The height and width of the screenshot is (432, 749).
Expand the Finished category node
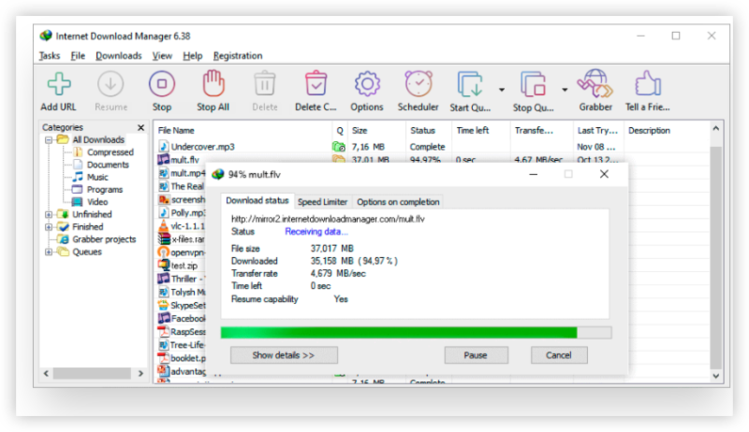49,227
